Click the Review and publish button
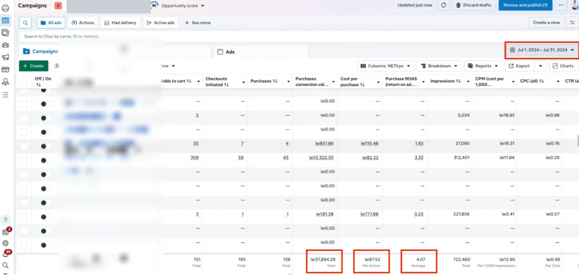This screenshot has height=275, width=579. pos(525,5)
